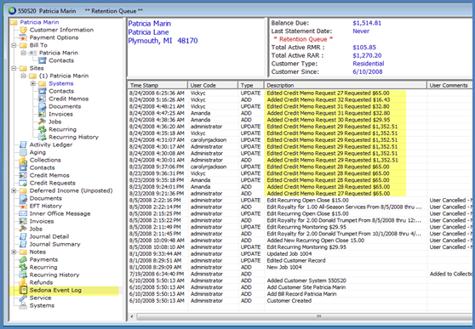Image resolution: width=475 pixels, height=329 pixels.
Task: Open Invoices under the site node
Action: tap(61, 114)
